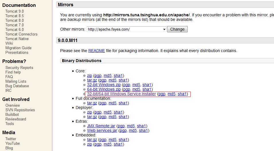Open the Buildbot link
The image size is (274, 151).
click(x=12, y=115)
